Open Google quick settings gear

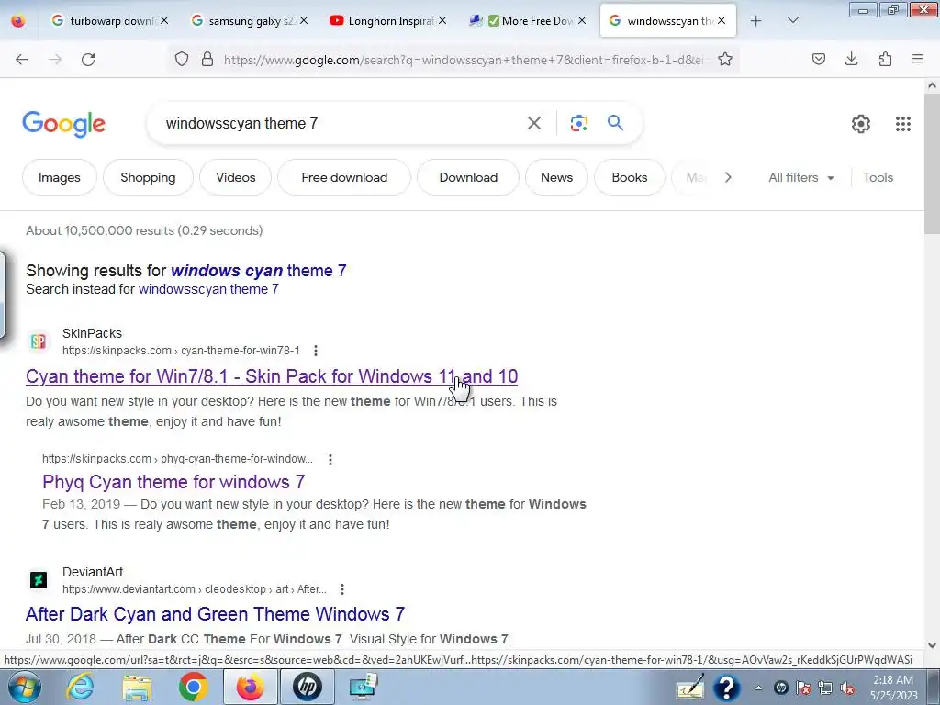pyautogui.click(x=861, y=124)
